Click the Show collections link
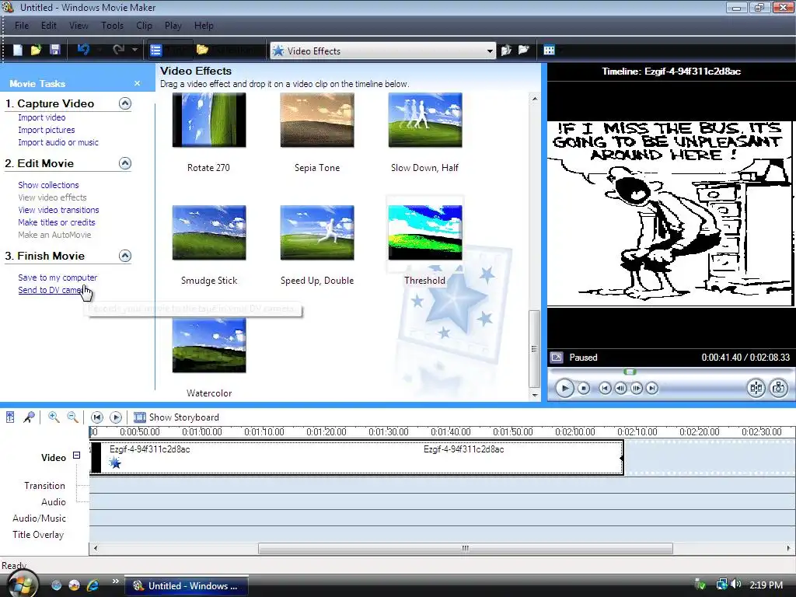This screenshot has width=796, height=597. click(48, 185)
